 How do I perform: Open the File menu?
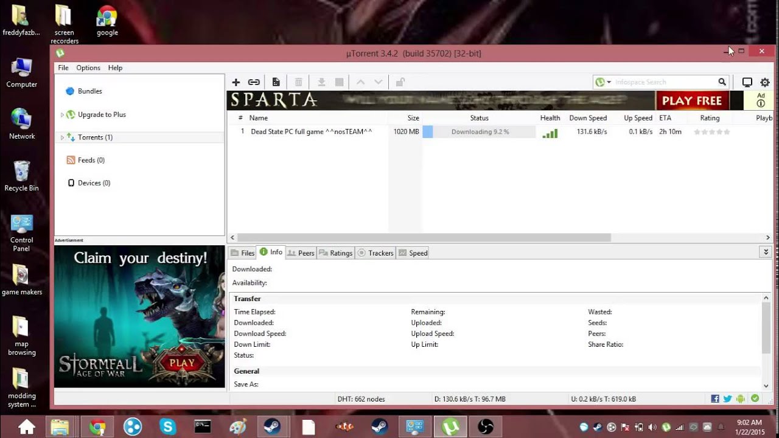[63, 68]
